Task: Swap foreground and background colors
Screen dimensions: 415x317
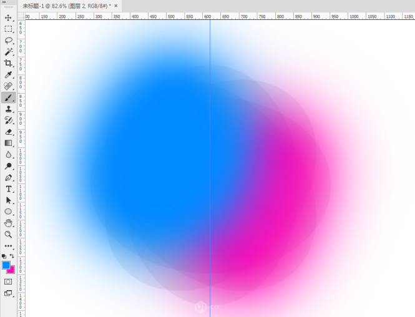Action: 12,256
